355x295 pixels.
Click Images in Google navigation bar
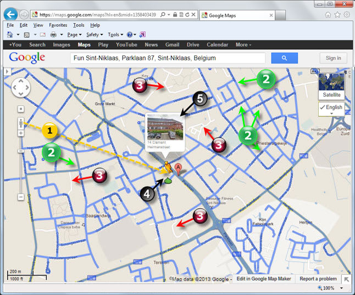[62, 45]
